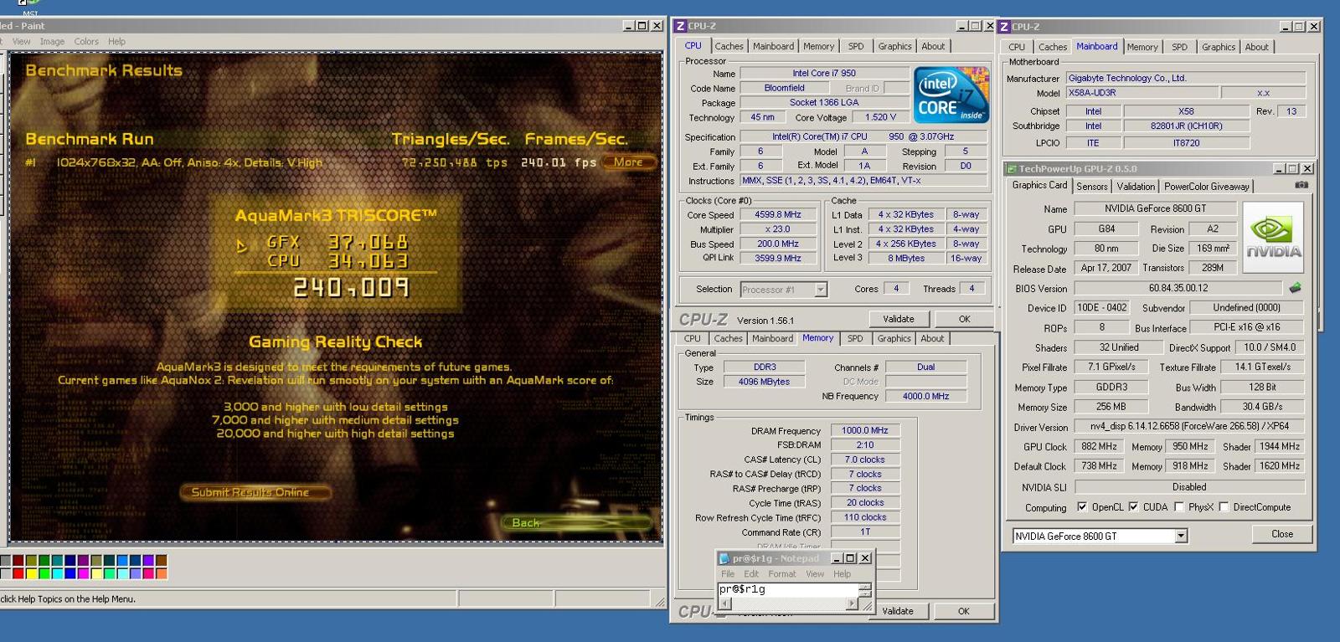
Task: Open SPD tab in the Memory timings CPU-Z window
Action: click(x=854, y=338)
